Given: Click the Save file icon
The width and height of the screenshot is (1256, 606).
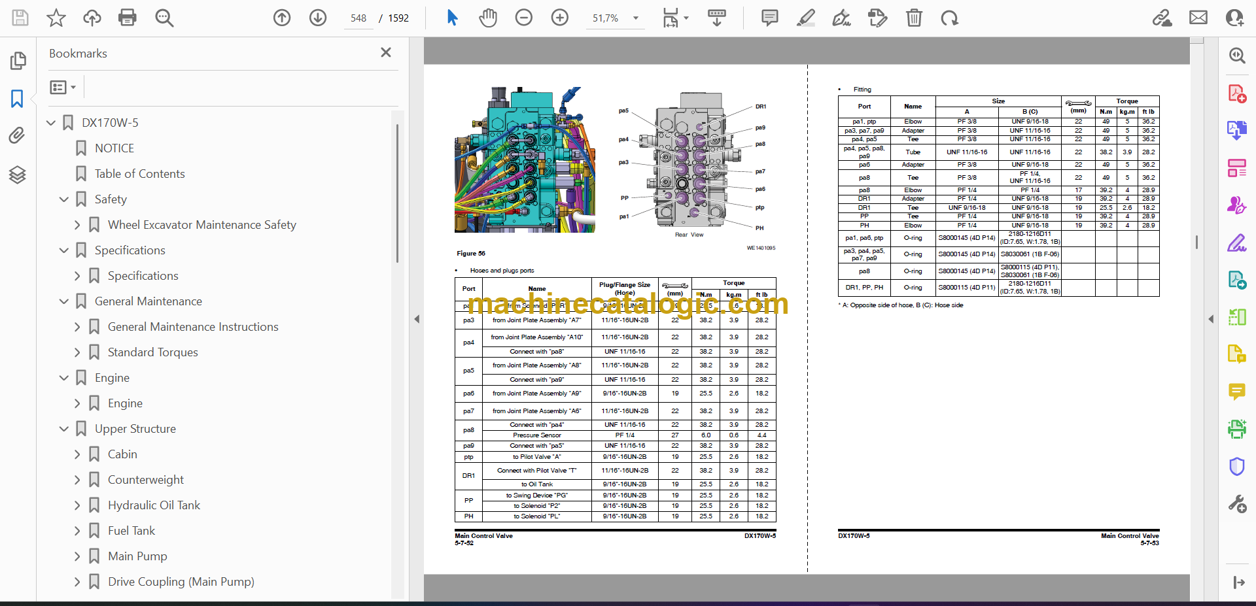Looking at the screenshot, I should point(20,18).
